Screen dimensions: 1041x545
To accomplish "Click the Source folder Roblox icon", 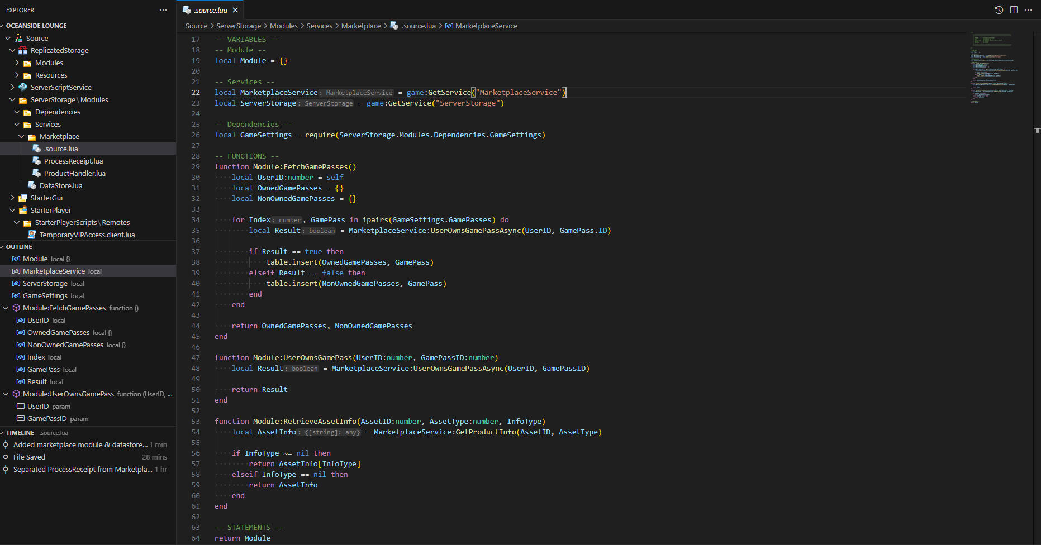I will click(x=18, y=38).
